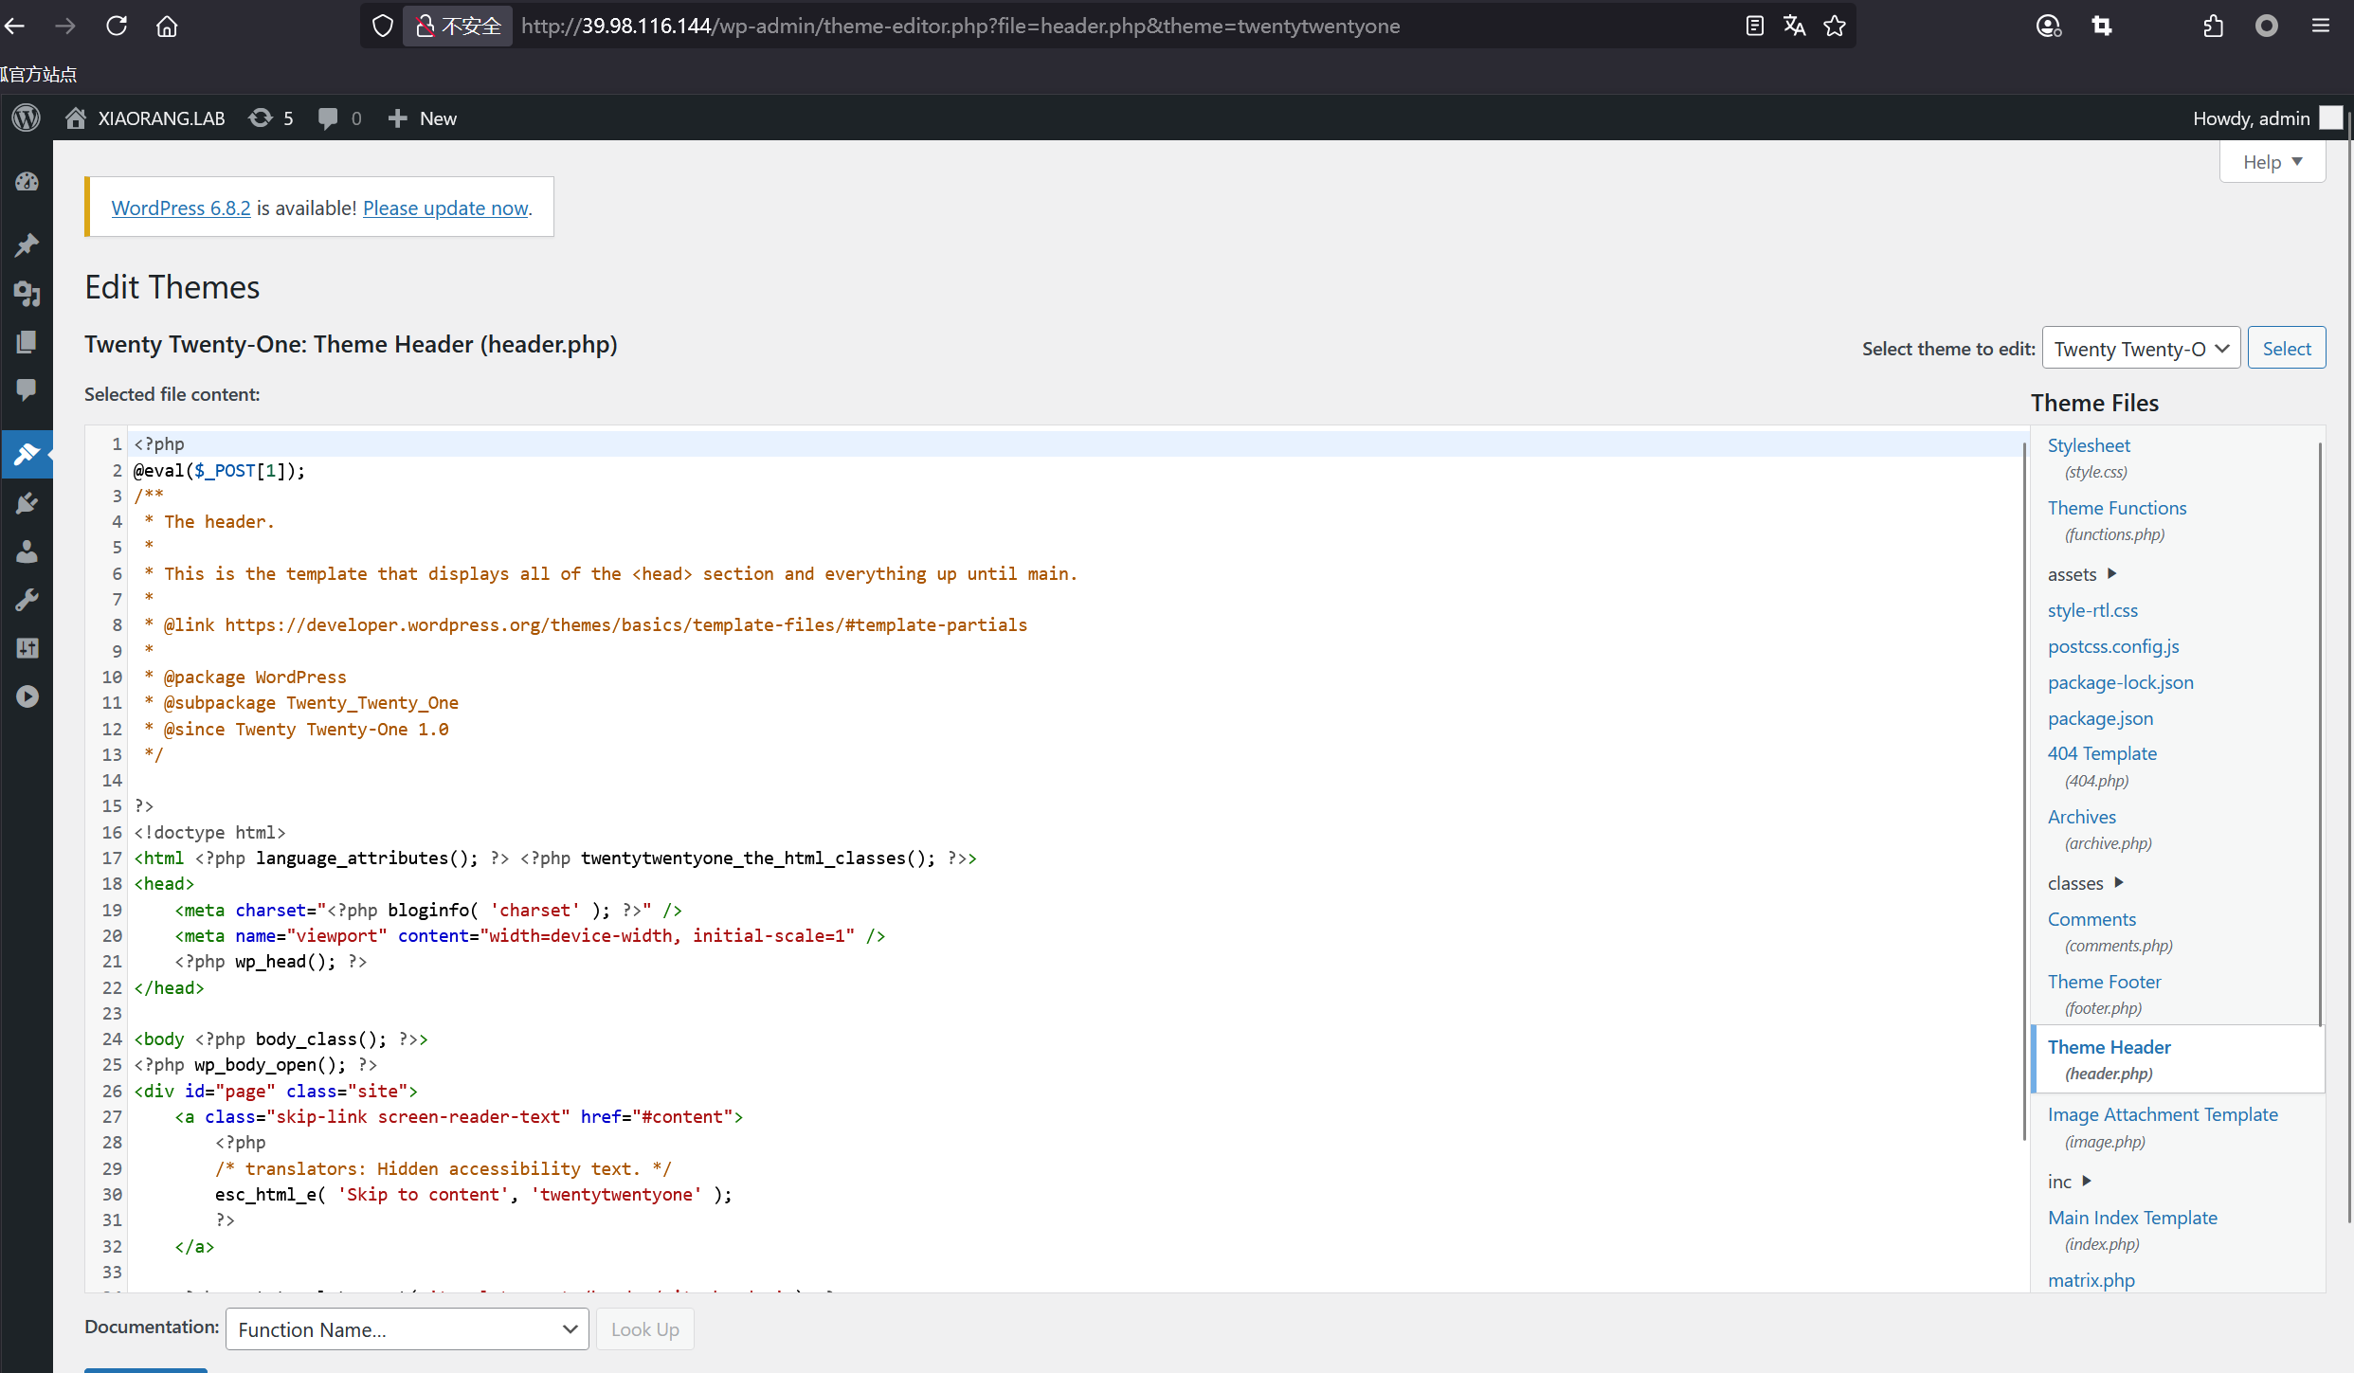Open the Dashboard sidebar icon
The height and width of the screenshot is (1373, 2354).
[x=27, y=181]
